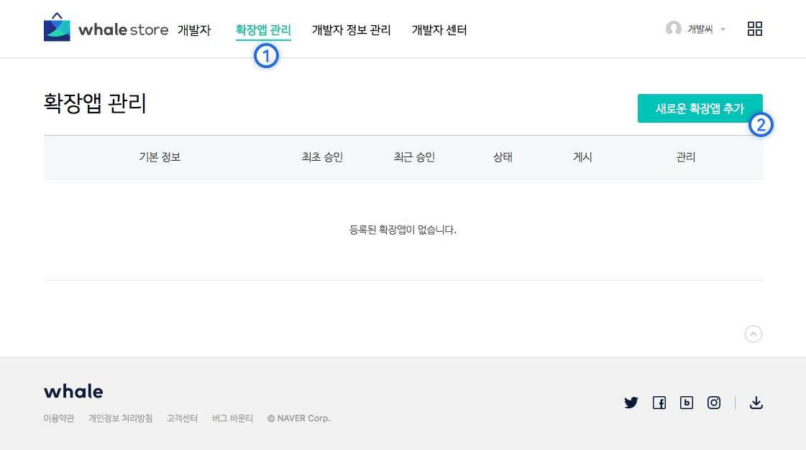Click the scroll-to-top circular arrow

pos(753,334)
